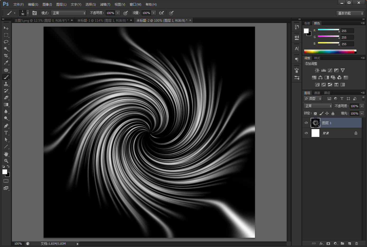Open workspace 基本功能 dropdown

[x=350, y=13]
